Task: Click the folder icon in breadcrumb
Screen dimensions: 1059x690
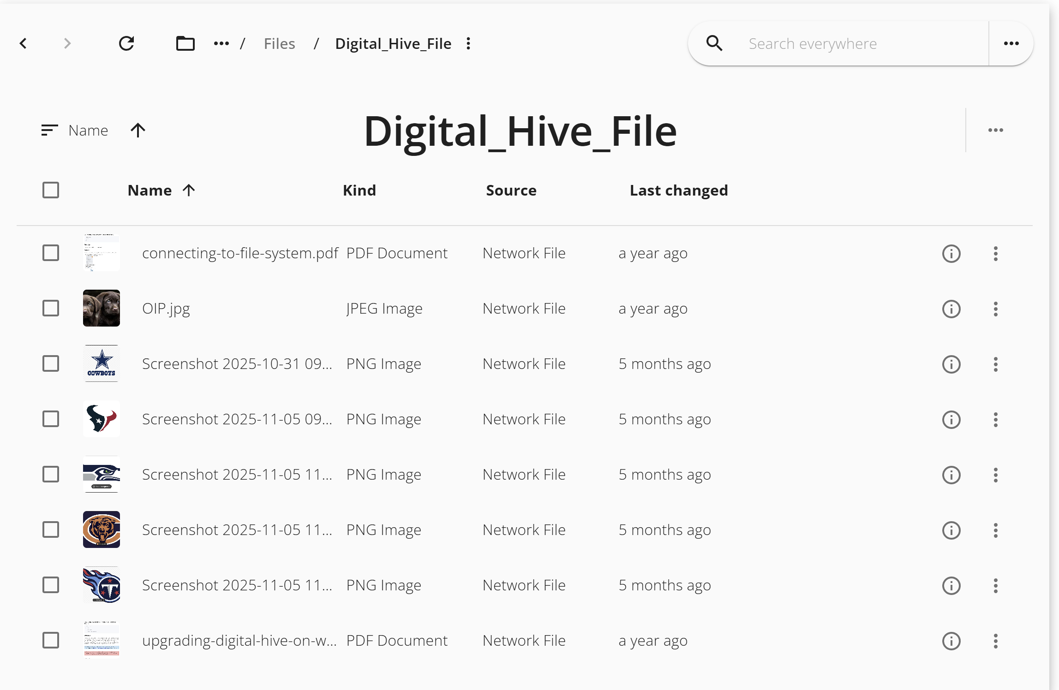Action: coord(185,43)
